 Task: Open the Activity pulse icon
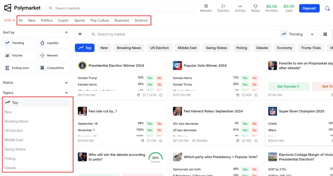pos(240,6)
